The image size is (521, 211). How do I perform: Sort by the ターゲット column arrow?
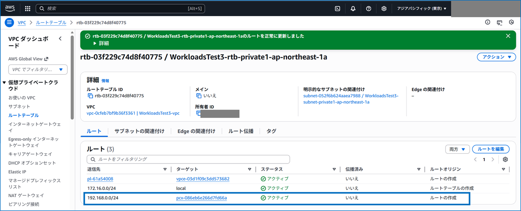click(250, 169)
